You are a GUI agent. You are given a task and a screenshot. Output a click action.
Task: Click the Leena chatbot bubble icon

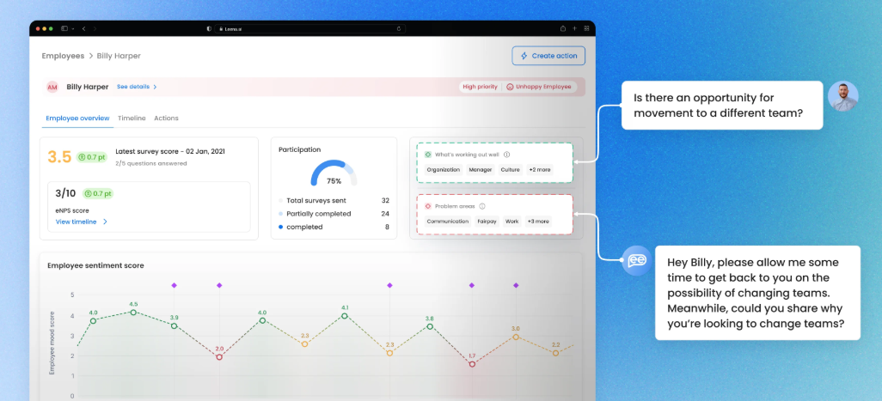pos(637,260)
